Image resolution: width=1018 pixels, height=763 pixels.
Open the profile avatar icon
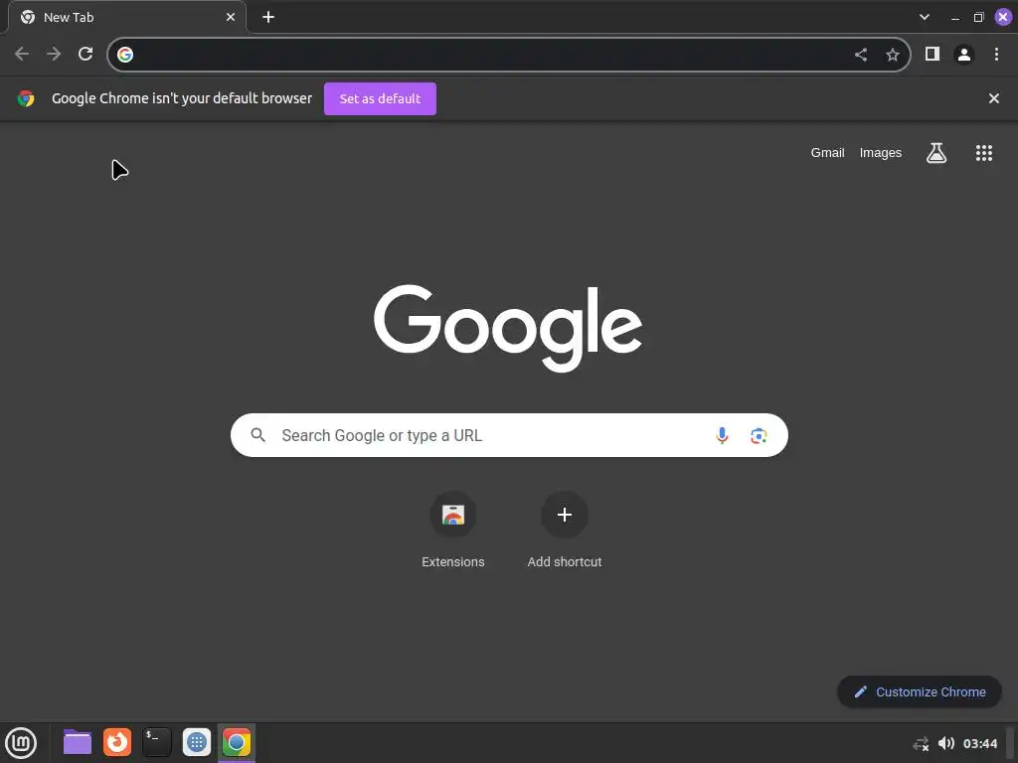pos(964,55)
